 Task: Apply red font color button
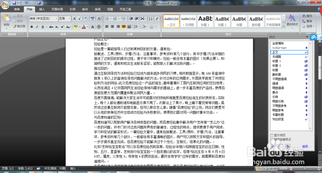(x=84, y=27)
